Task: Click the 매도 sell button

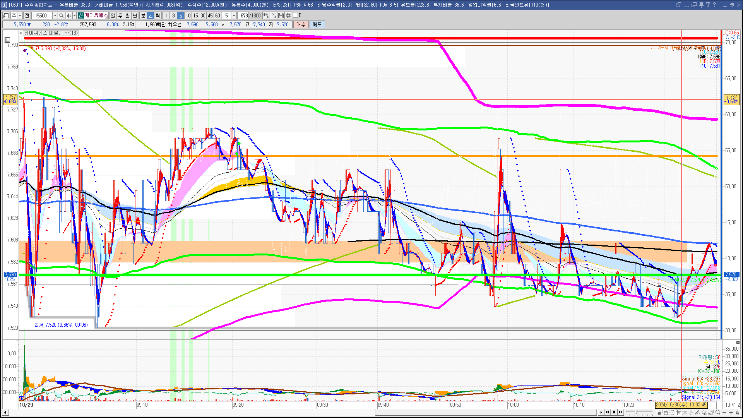Action: click(x=317, y=24)
